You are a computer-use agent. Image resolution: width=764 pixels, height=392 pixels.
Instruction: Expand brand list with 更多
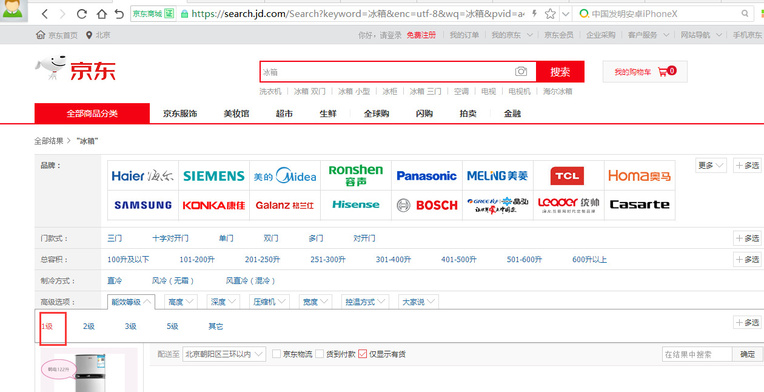pos(711,165)
